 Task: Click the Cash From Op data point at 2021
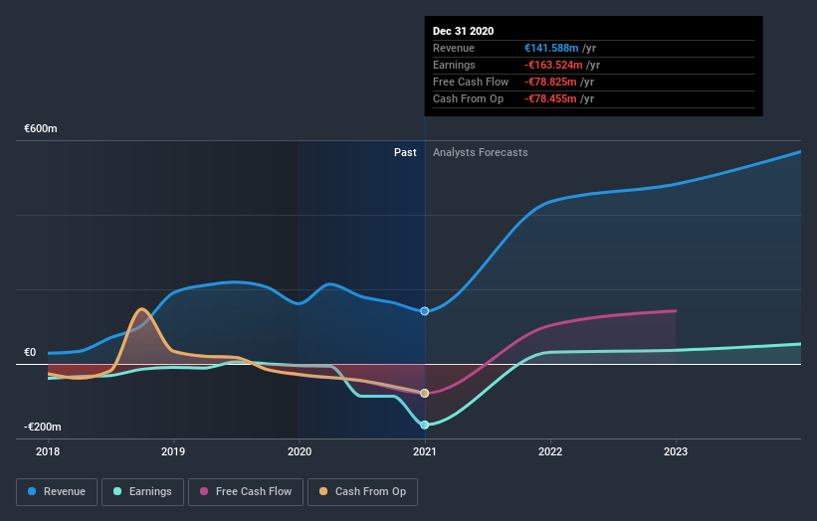425,393
